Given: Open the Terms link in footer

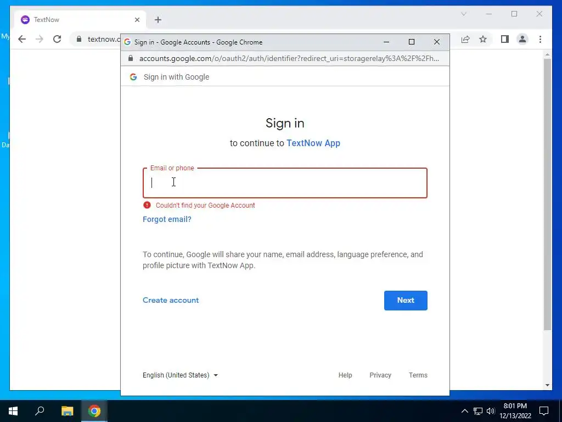Looking at the screenshot, I should point(418,375).
